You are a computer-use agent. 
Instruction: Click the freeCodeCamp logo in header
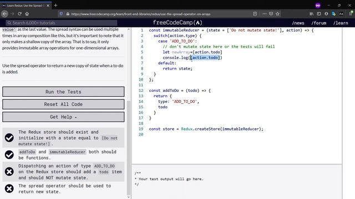point(177,23)
